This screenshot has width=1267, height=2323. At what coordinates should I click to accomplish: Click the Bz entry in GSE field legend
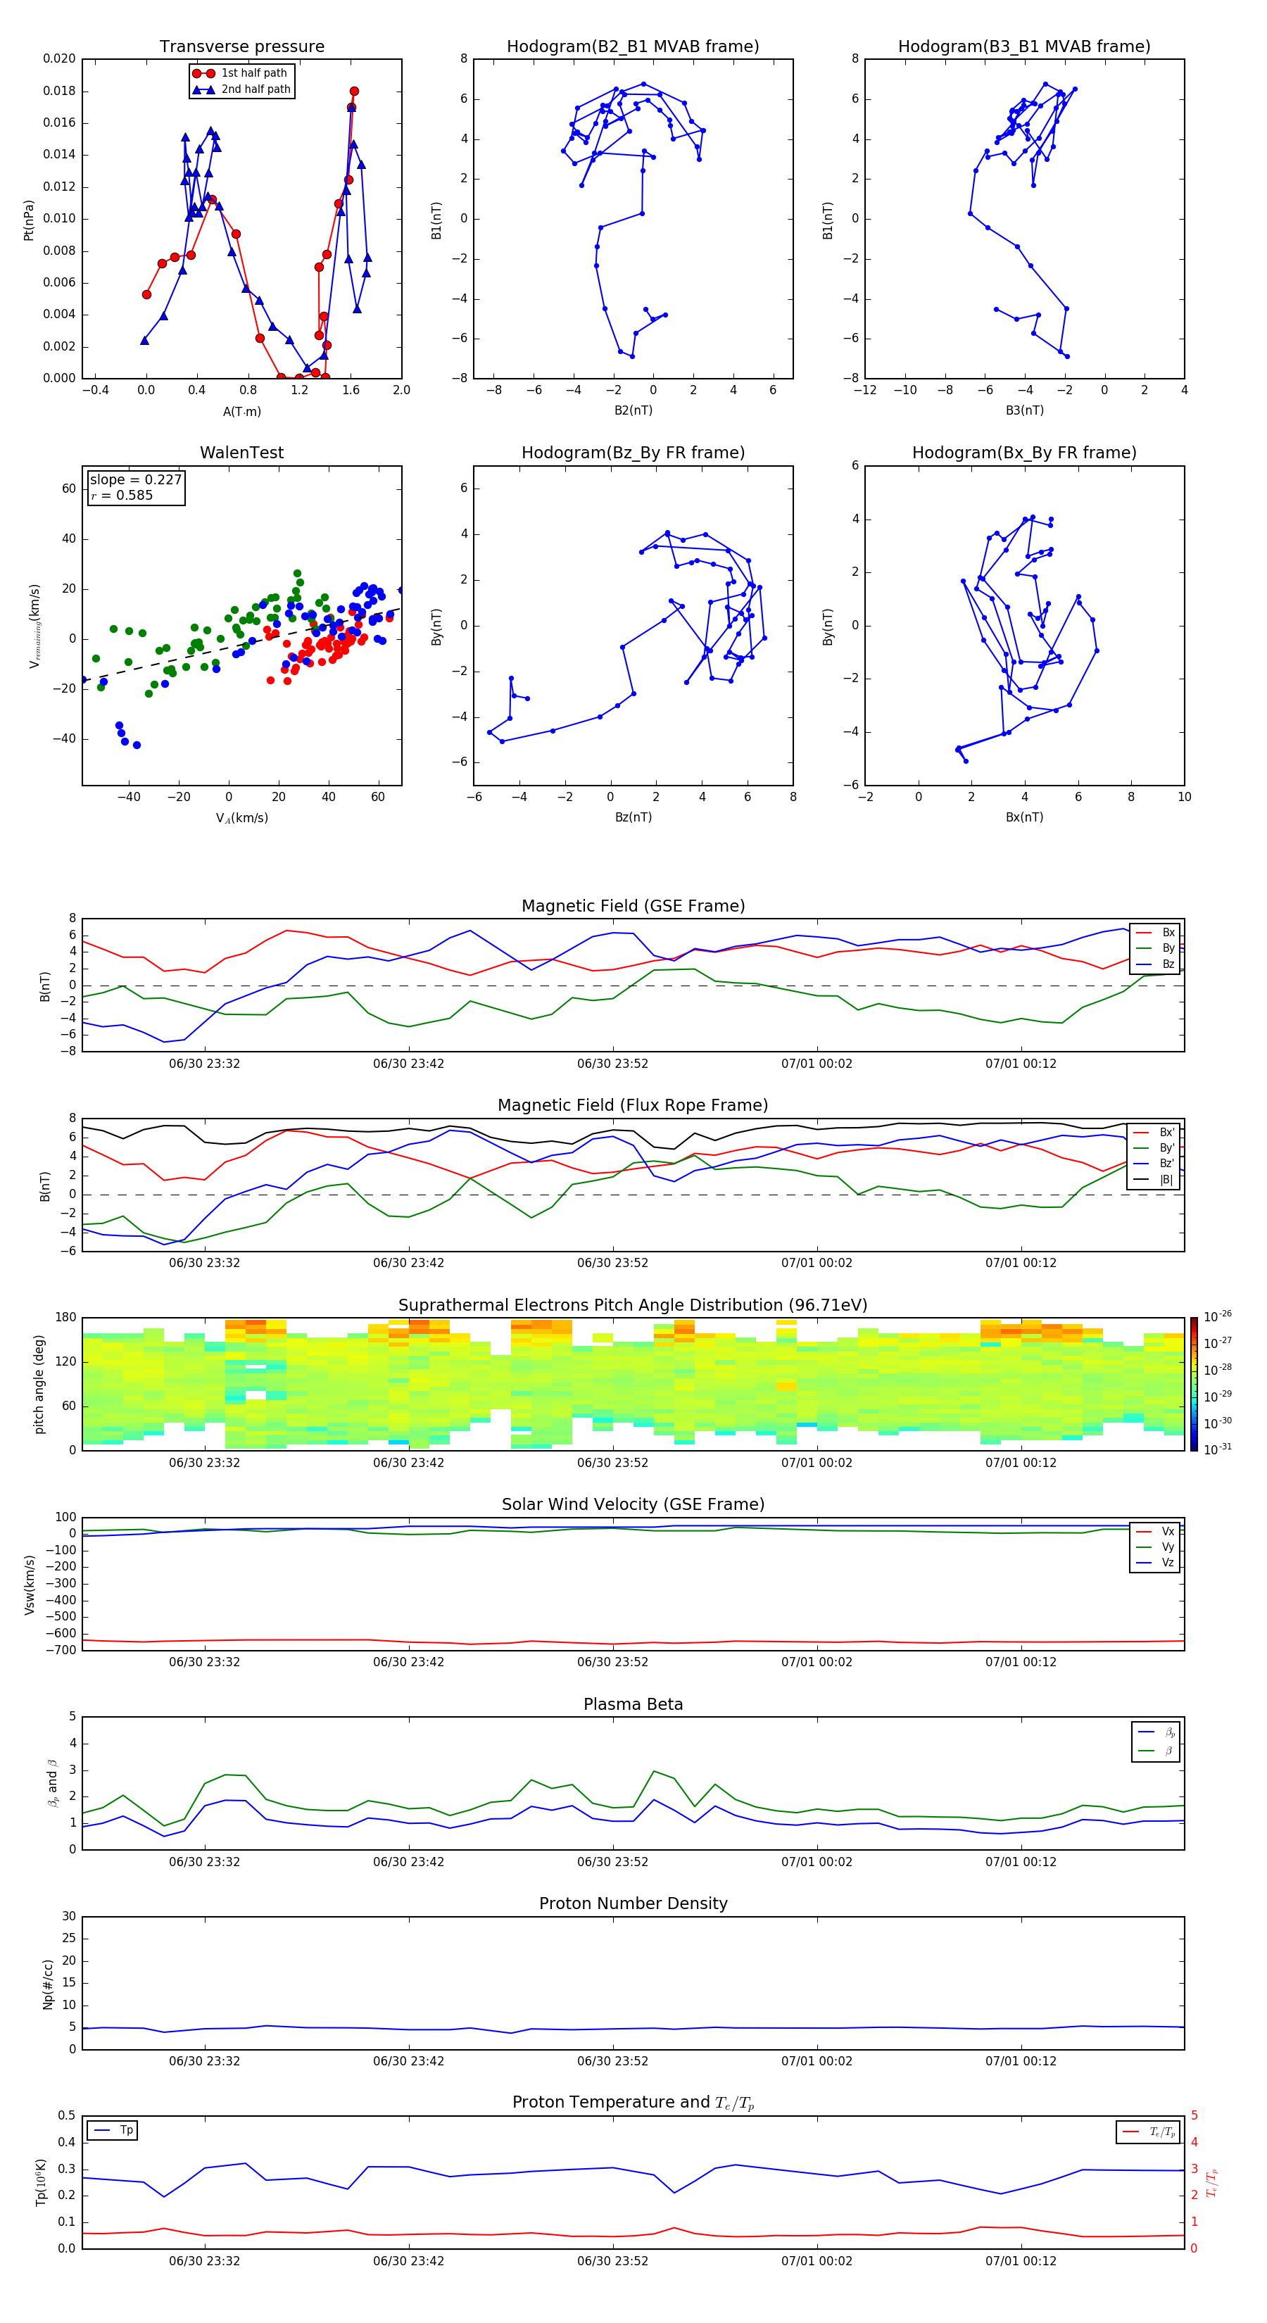[1155, 965]
